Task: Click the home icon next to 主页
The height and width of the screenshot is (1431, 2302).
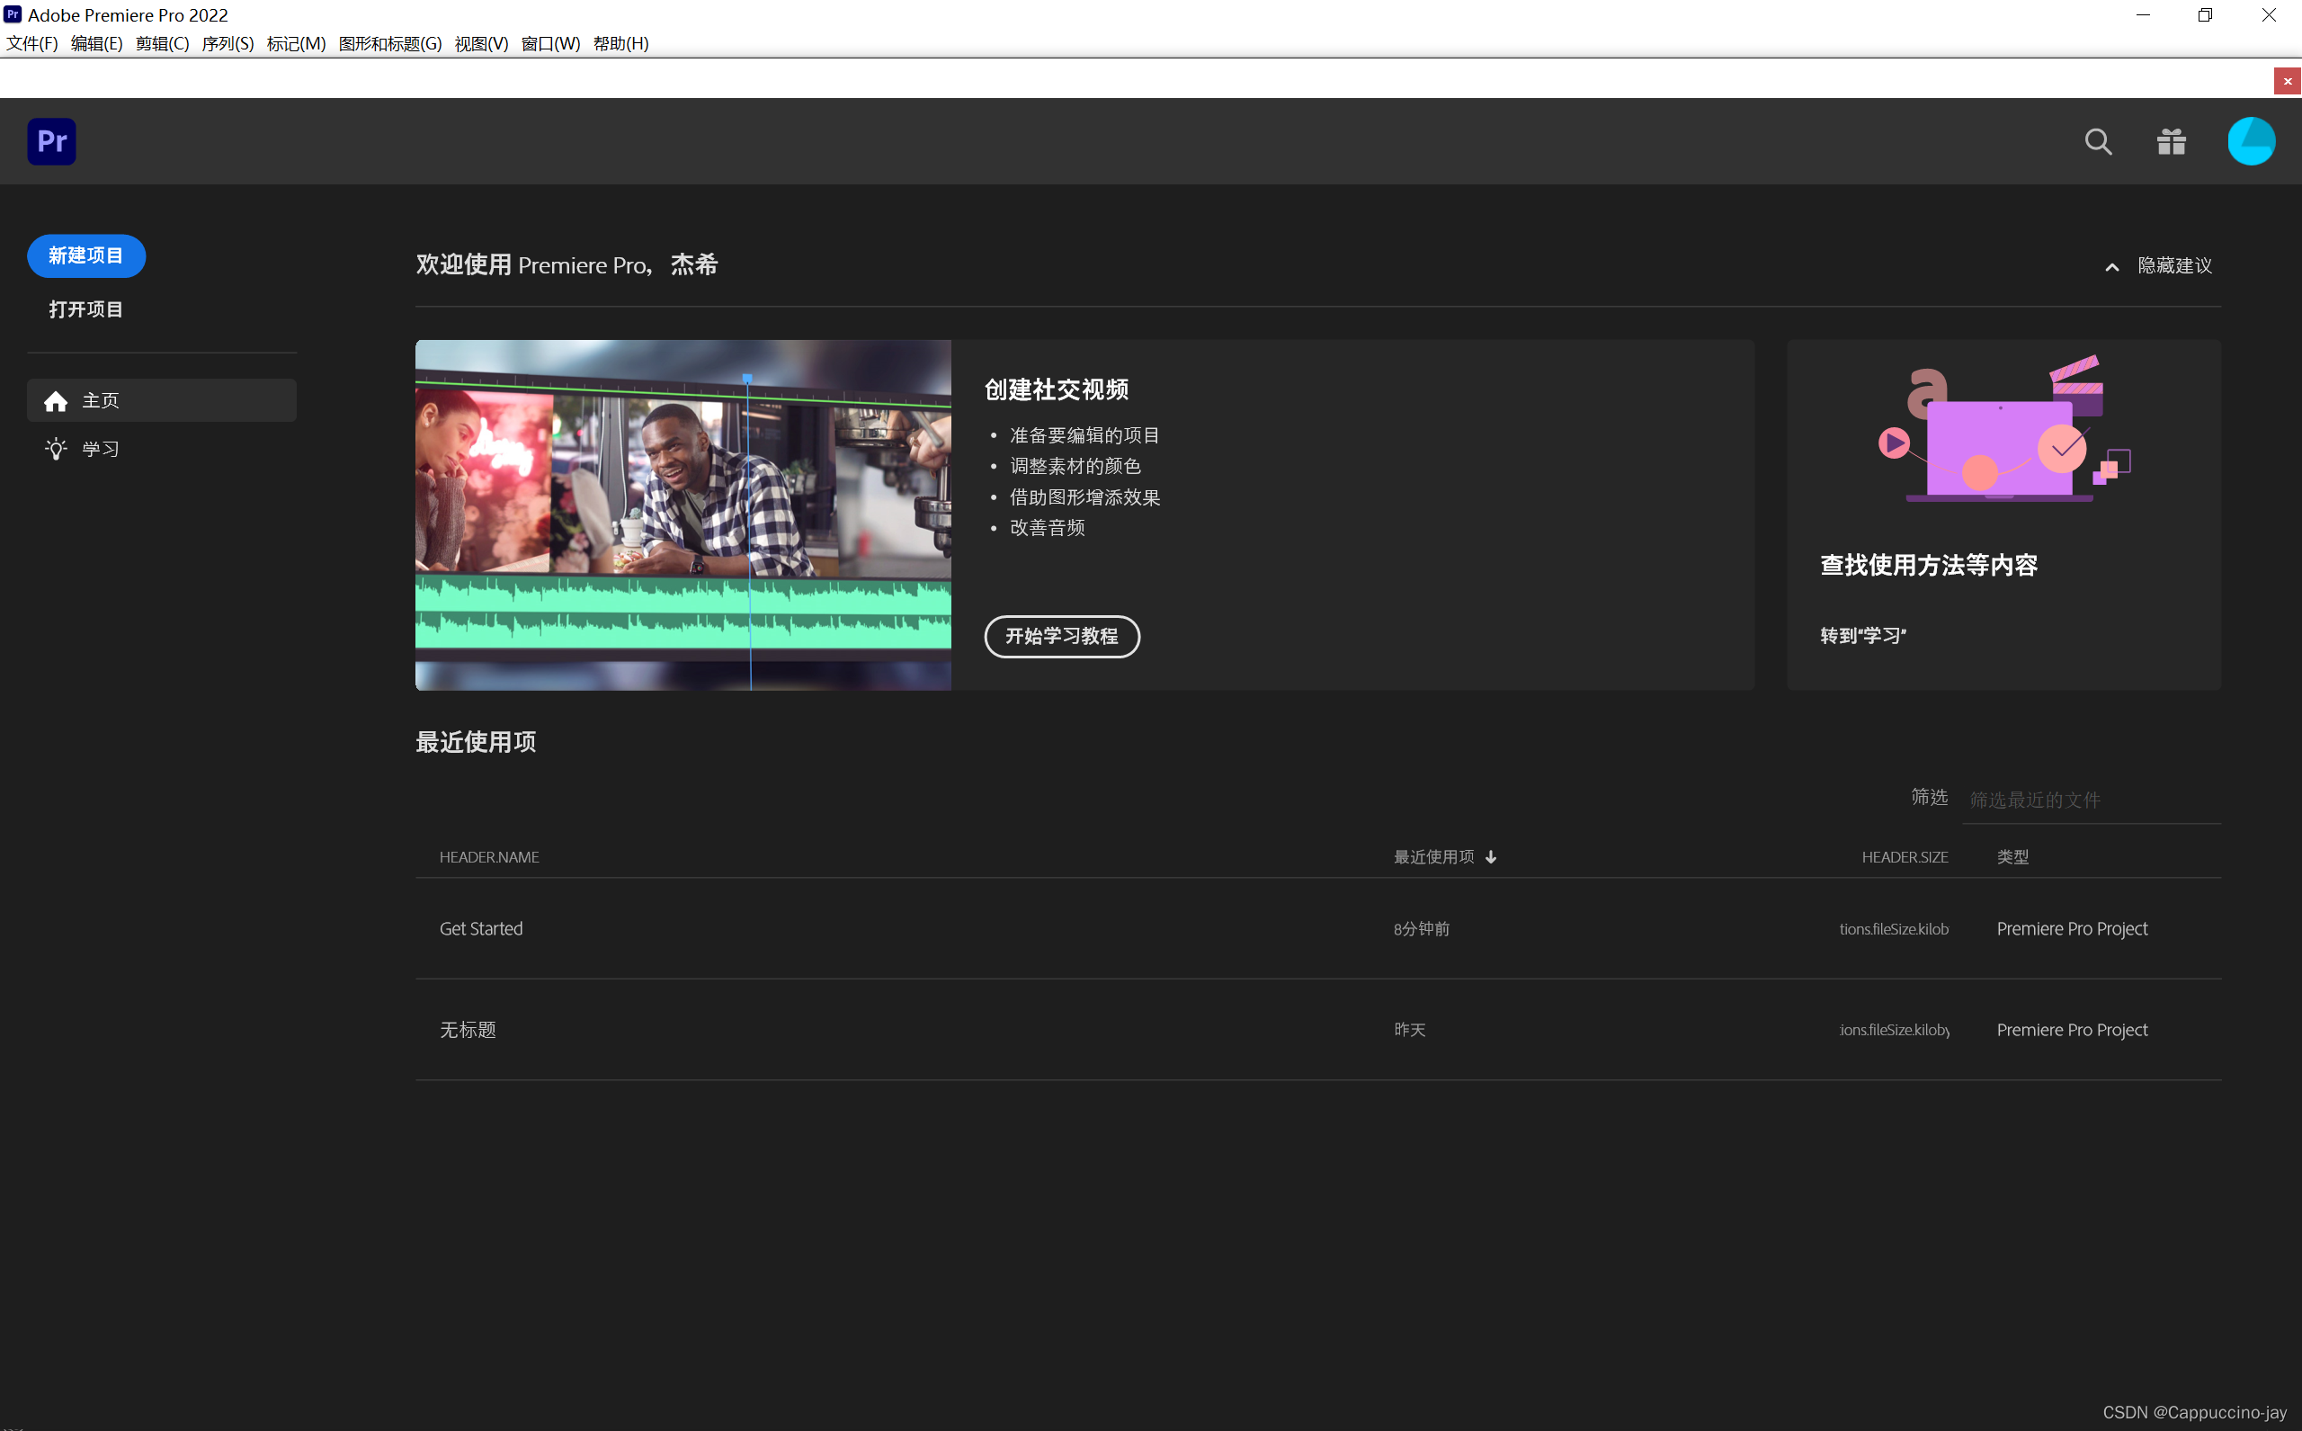Action: (56, 401)
